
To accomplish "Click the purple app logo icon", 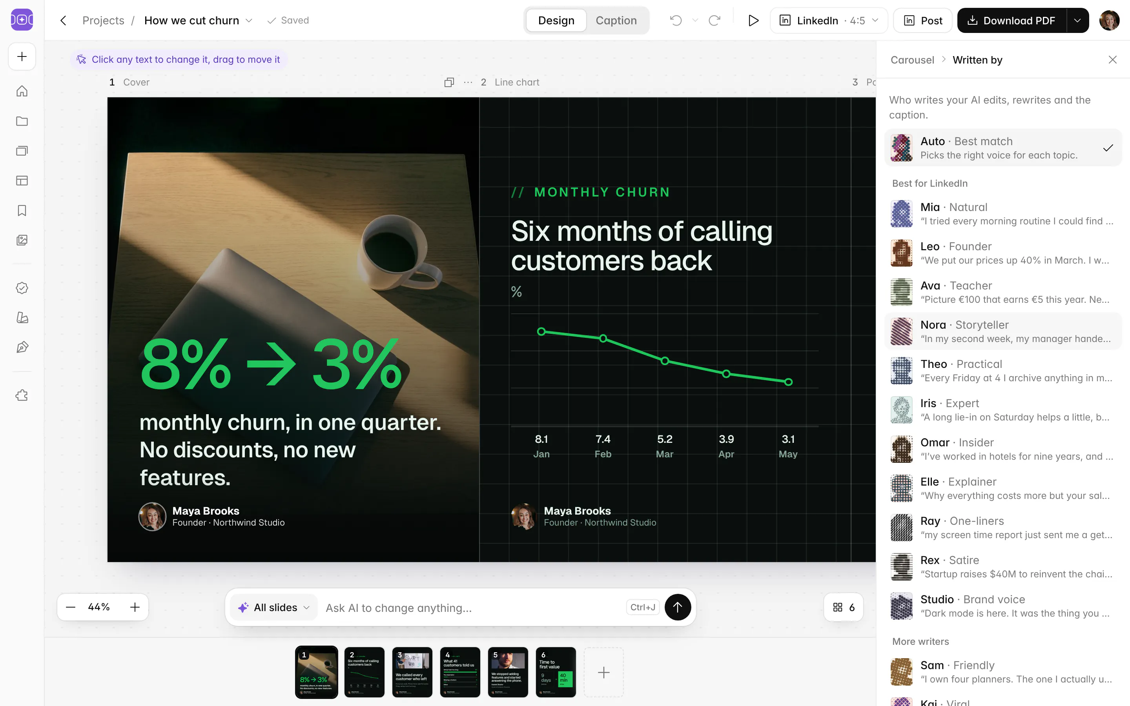I will (22, 20).
